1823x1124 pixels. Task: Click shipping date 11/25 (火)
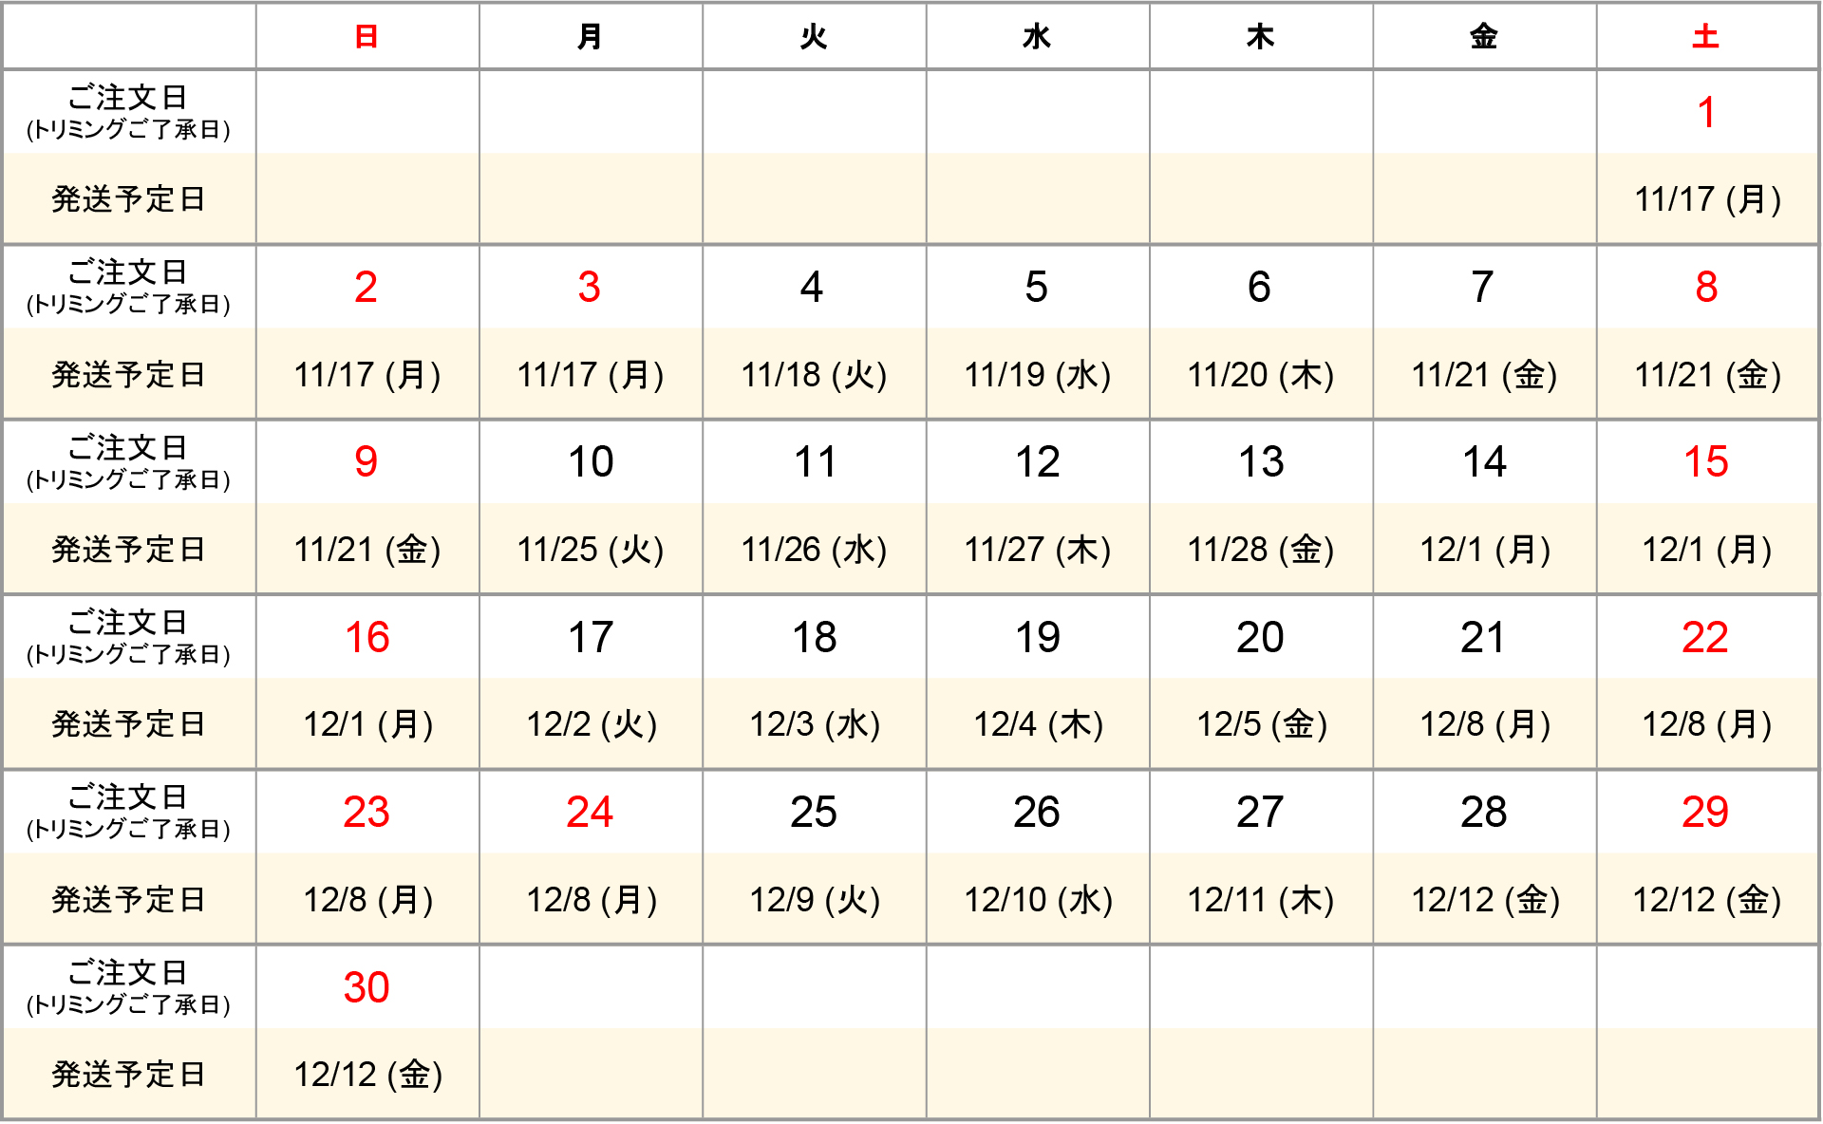[x=590, y=550]
